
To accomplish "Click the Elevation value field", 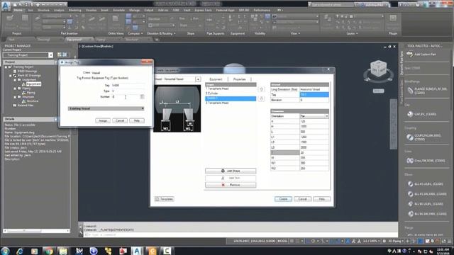I will pos(314,100).
